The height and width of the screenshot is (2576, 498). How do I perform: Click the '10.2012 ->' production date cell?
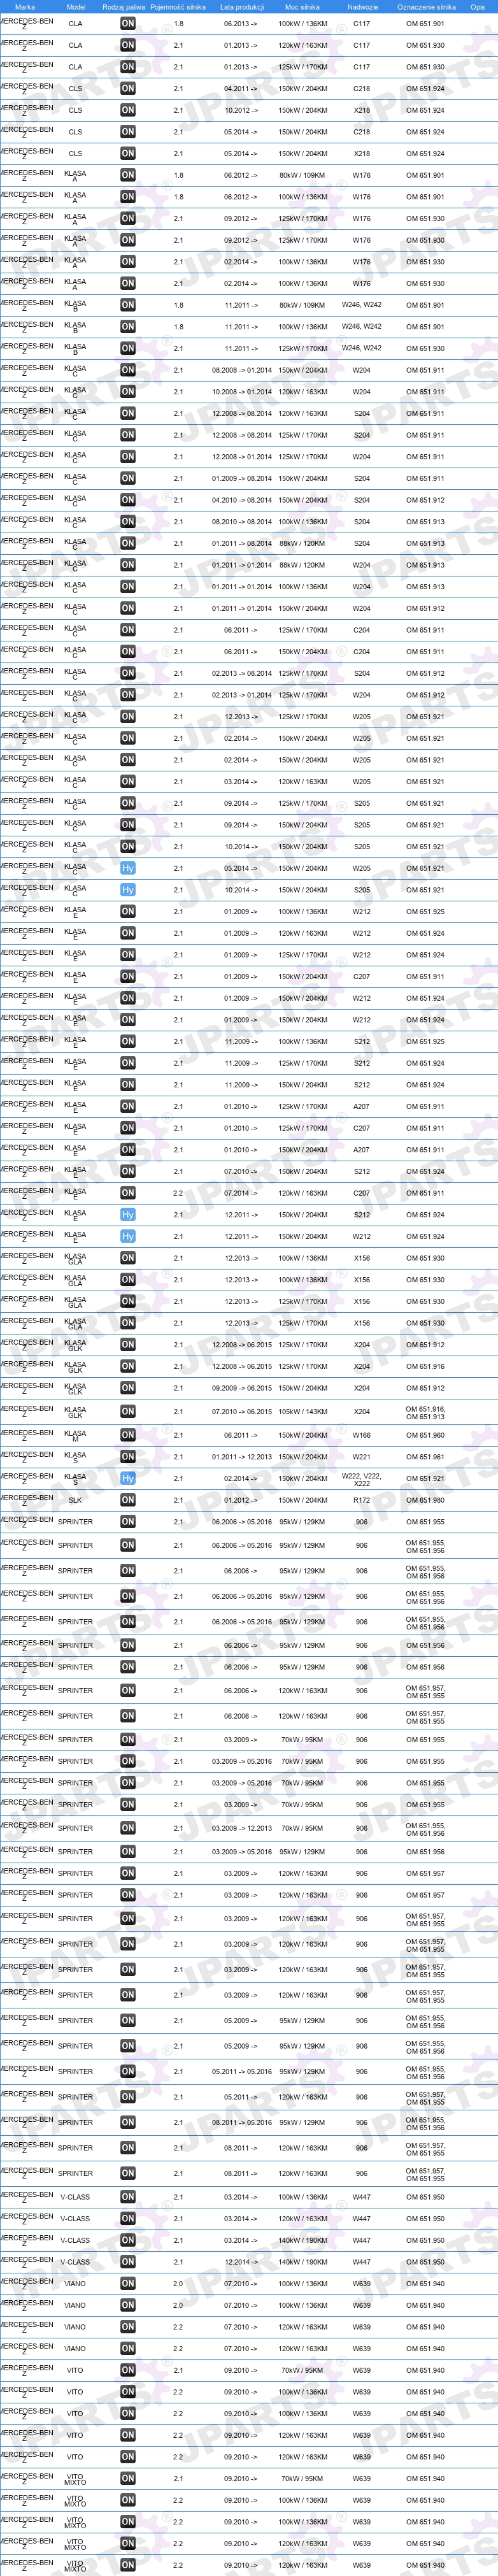point(240,110)
